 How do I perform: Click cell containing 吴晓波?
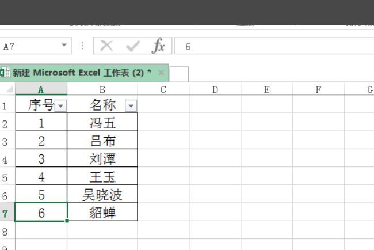[x=102, y=194]
